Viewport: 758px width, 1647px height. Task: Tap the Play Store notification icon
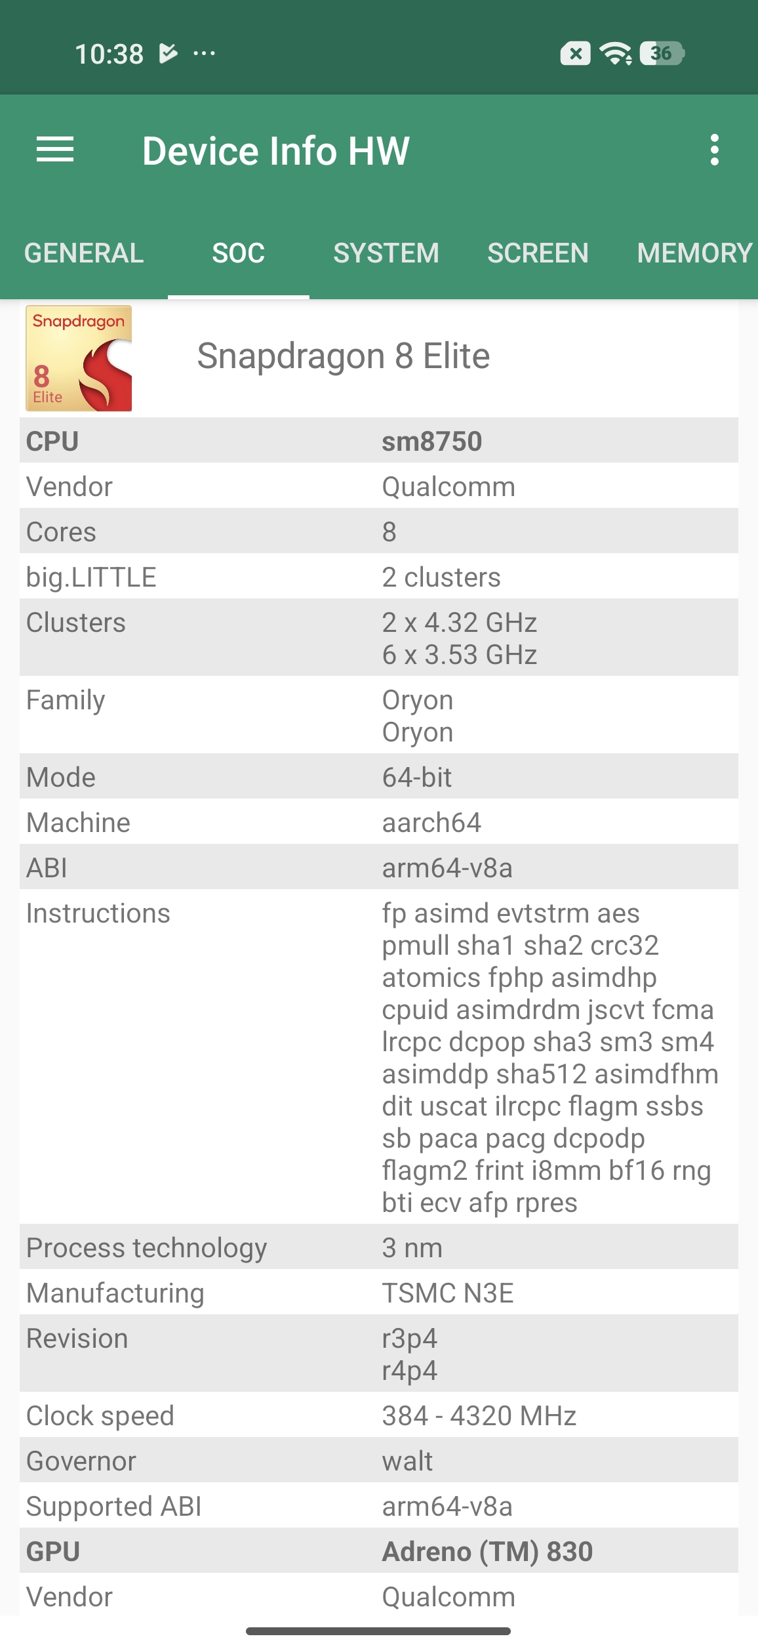point(168,53)
